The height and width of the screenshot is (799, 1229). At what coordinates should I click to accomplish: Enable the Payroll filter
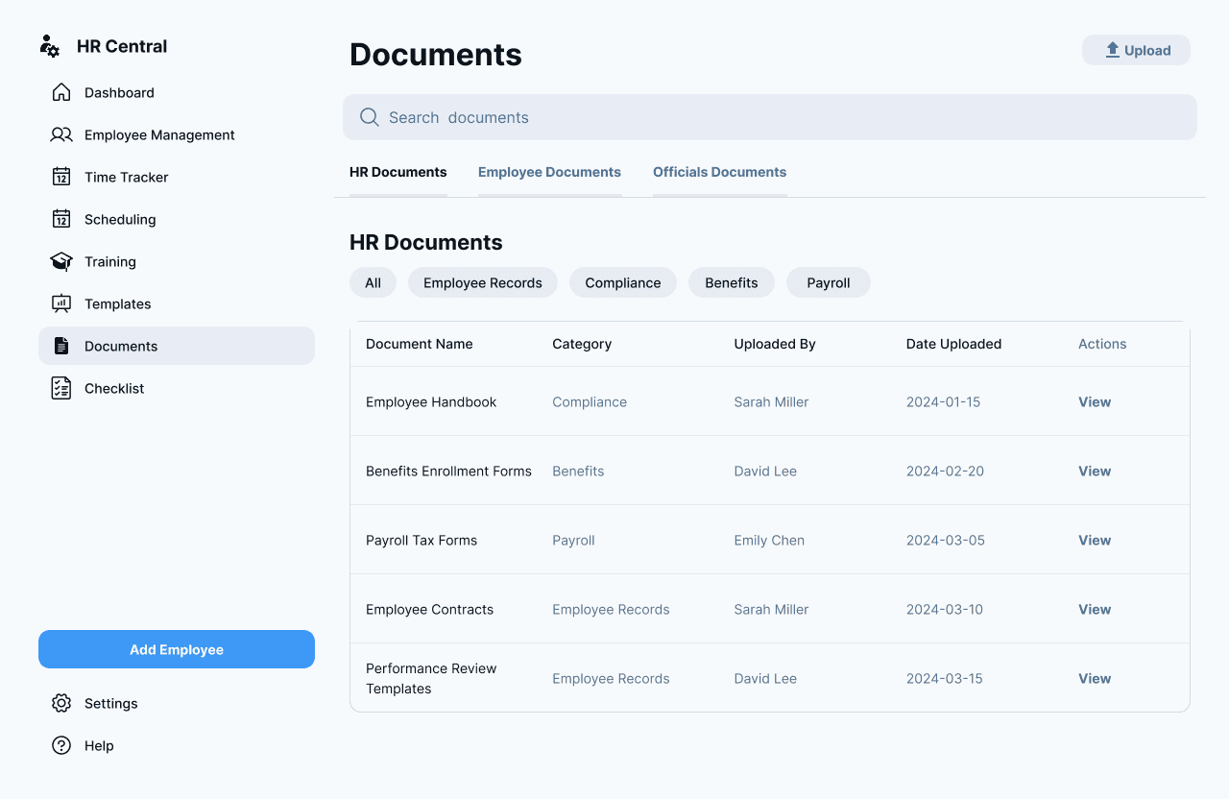pos(828,282)
